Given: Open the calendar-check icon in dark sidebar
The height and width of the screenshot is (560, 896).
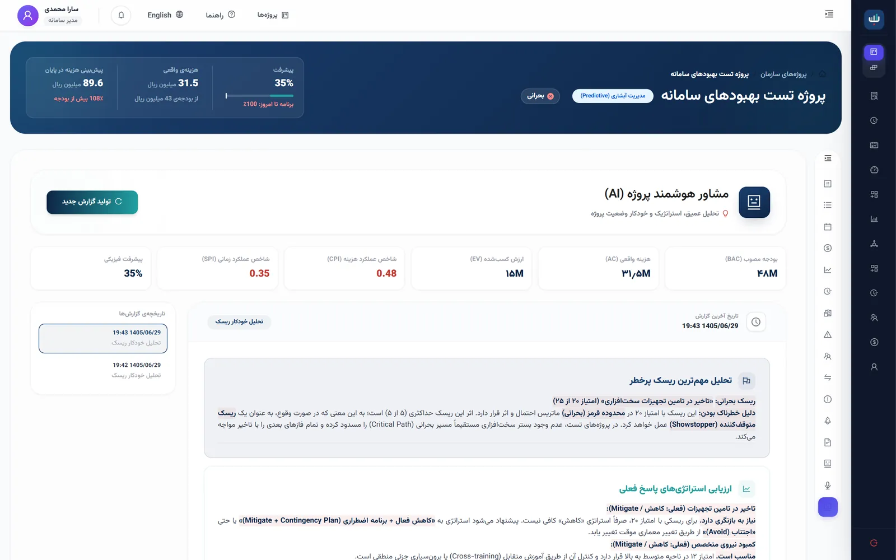Looking at the screenshot, I should 874,145.
